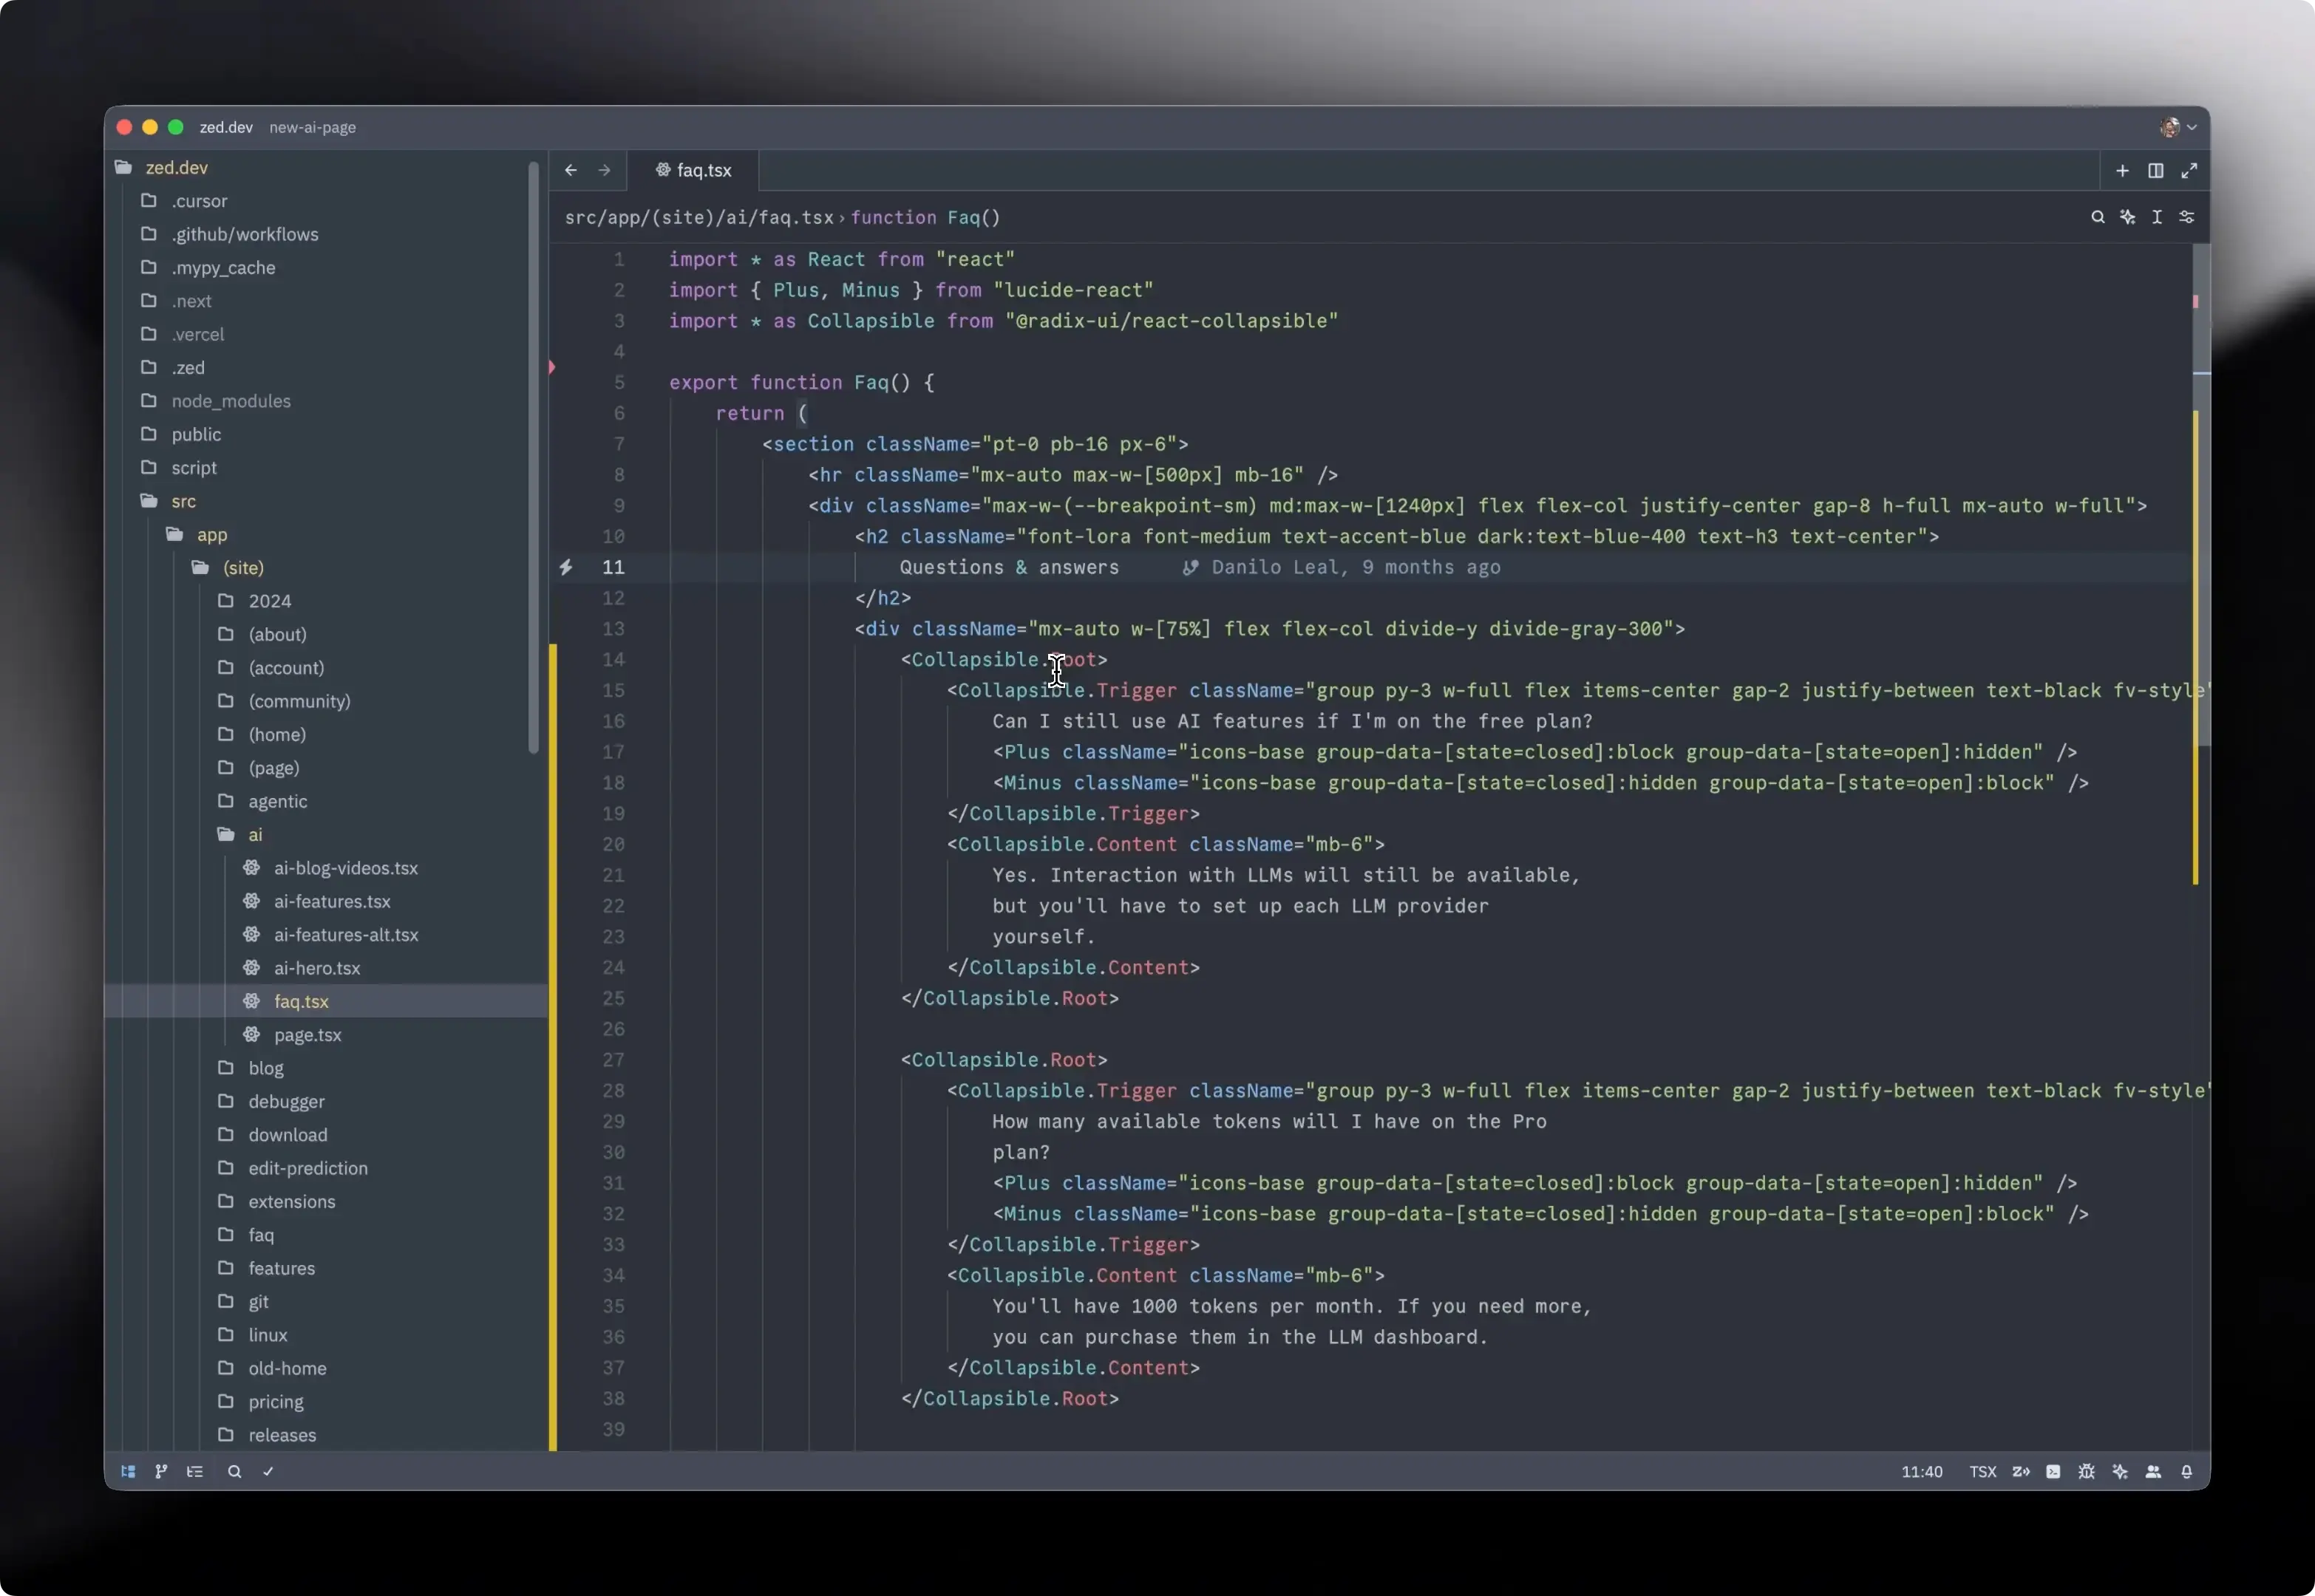Image resolution: width=2315 pixels, height=1596 pixels.
Task: Enter fullscreen with the expand arrows icon
Action: (2191, 171)
